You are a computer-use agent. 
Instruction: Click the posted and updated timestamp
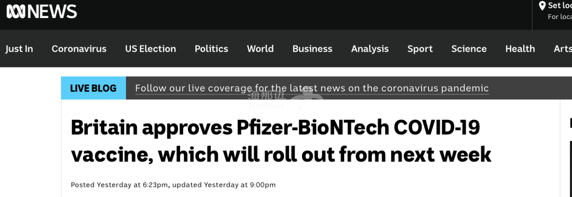tap(173, 185)
